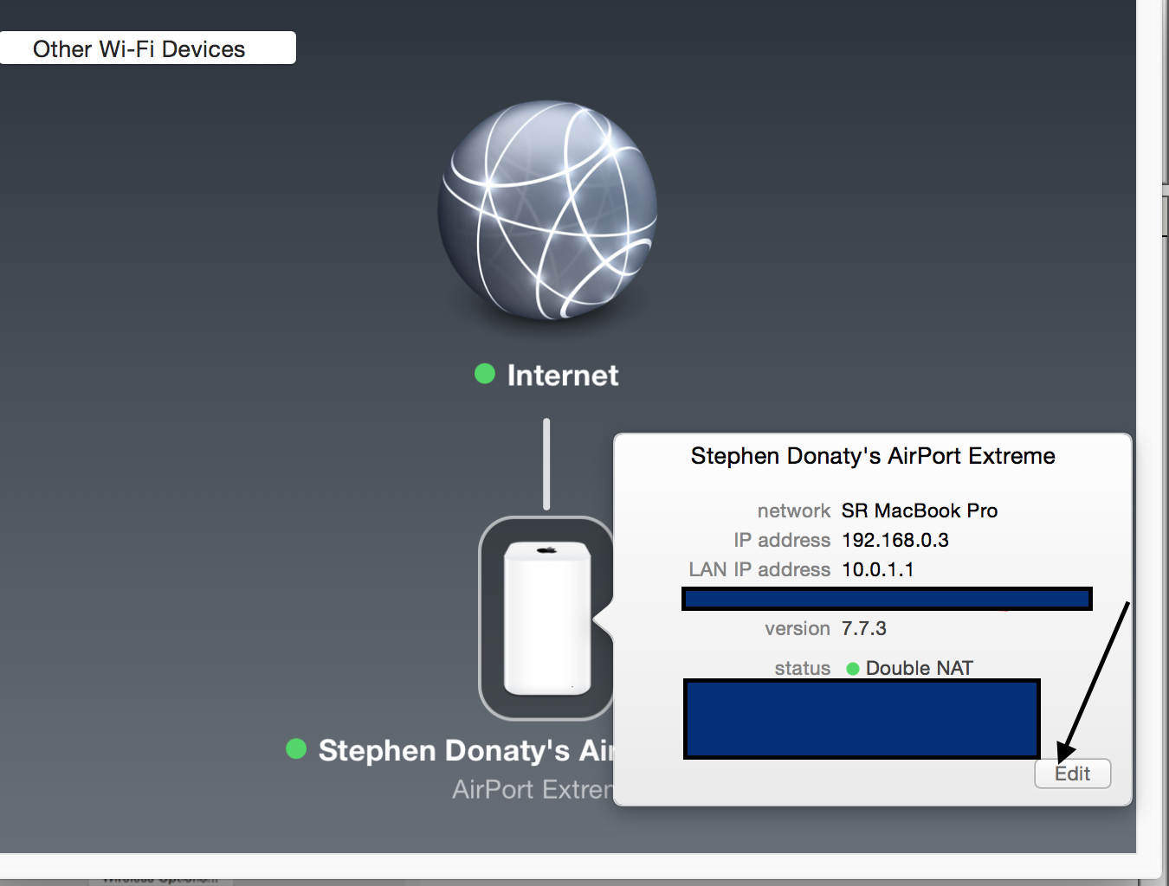The image size is (1169, 886).
Task: Click the green status dot next to Double NAT
Action: [853, 669]
